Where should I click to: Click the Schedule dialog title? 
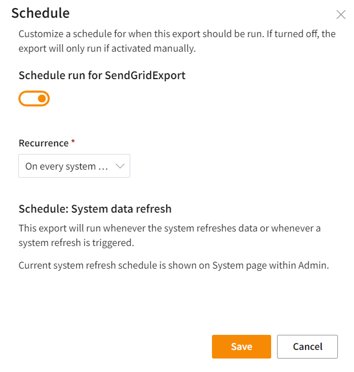pyautogui.click(x=40, y=13)
